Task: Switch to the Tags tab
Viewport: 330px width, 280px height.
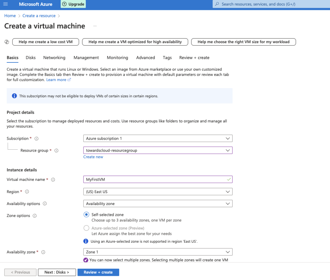Action: coord(167,58)
